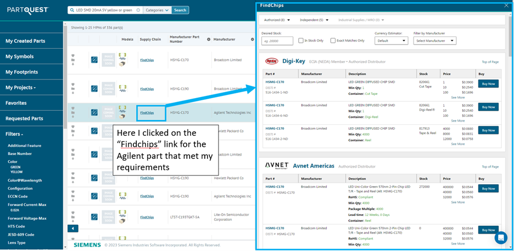Collapse the Filters section
514x251 pixels.
coord(14,134)
